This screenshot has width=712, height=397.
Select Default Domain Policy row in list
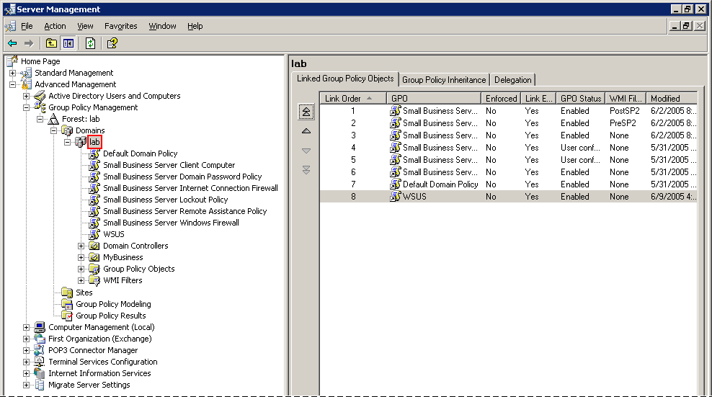pos(509,184)
